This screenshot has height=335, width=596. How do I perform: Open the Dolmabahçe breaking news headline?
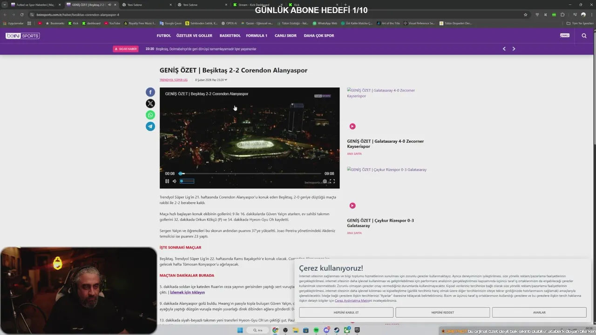pyautogui.click(x=206, y=49)
